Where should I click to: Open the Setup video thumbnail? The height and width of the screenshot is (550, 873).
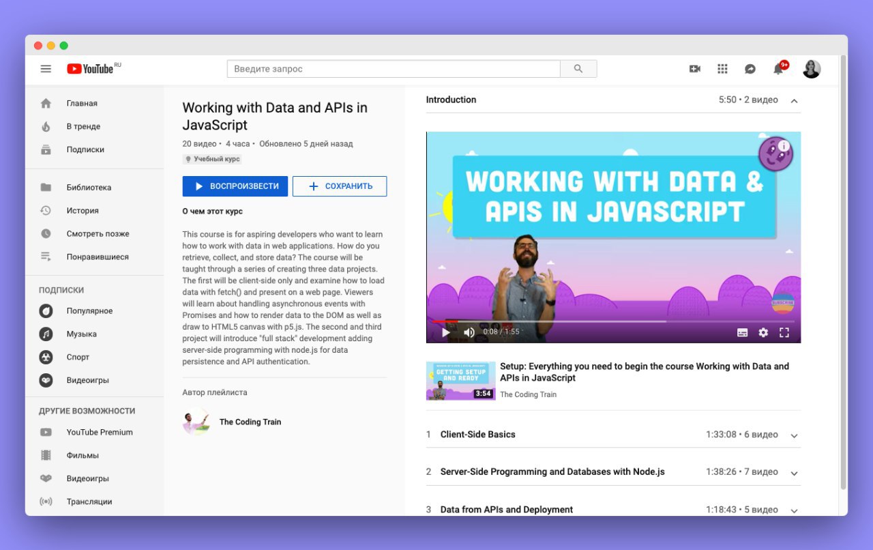[460, 381]
